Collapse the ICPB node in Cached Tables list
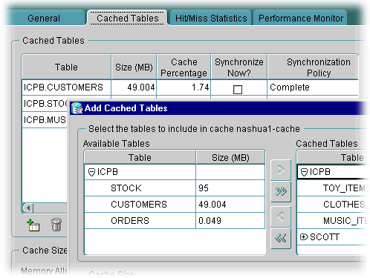The height and width of the screenshot is (278, 370). tap(304, 172)
